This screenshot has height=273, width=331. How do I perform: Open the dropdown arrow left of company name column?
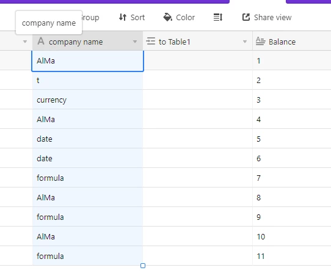[x=25, y=42]
